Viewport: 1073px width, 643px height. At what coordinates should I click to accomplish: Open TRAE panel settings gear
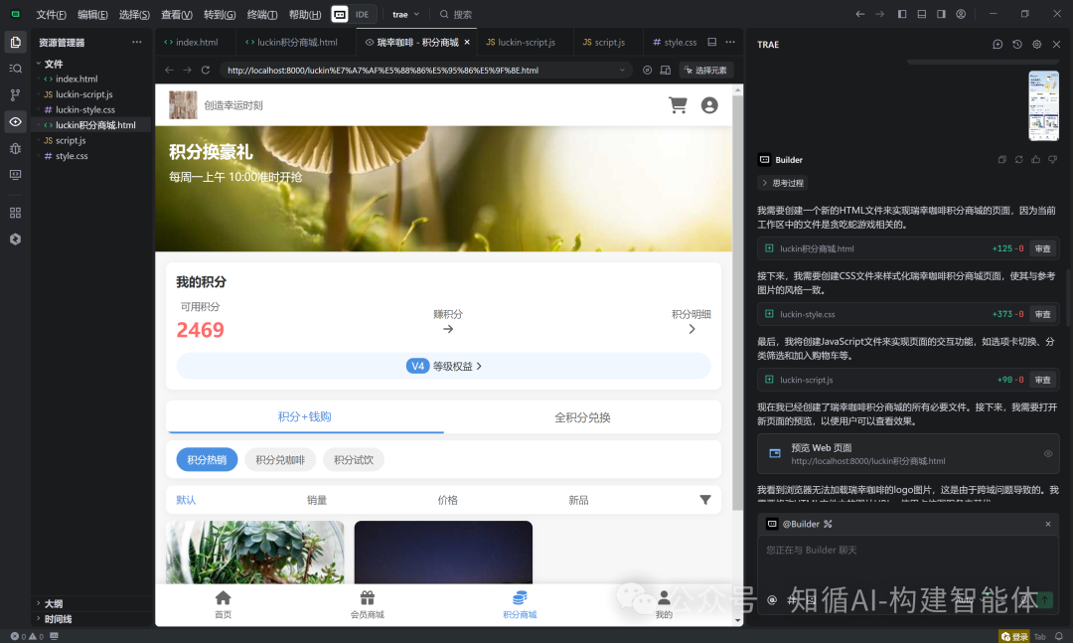1036,45
